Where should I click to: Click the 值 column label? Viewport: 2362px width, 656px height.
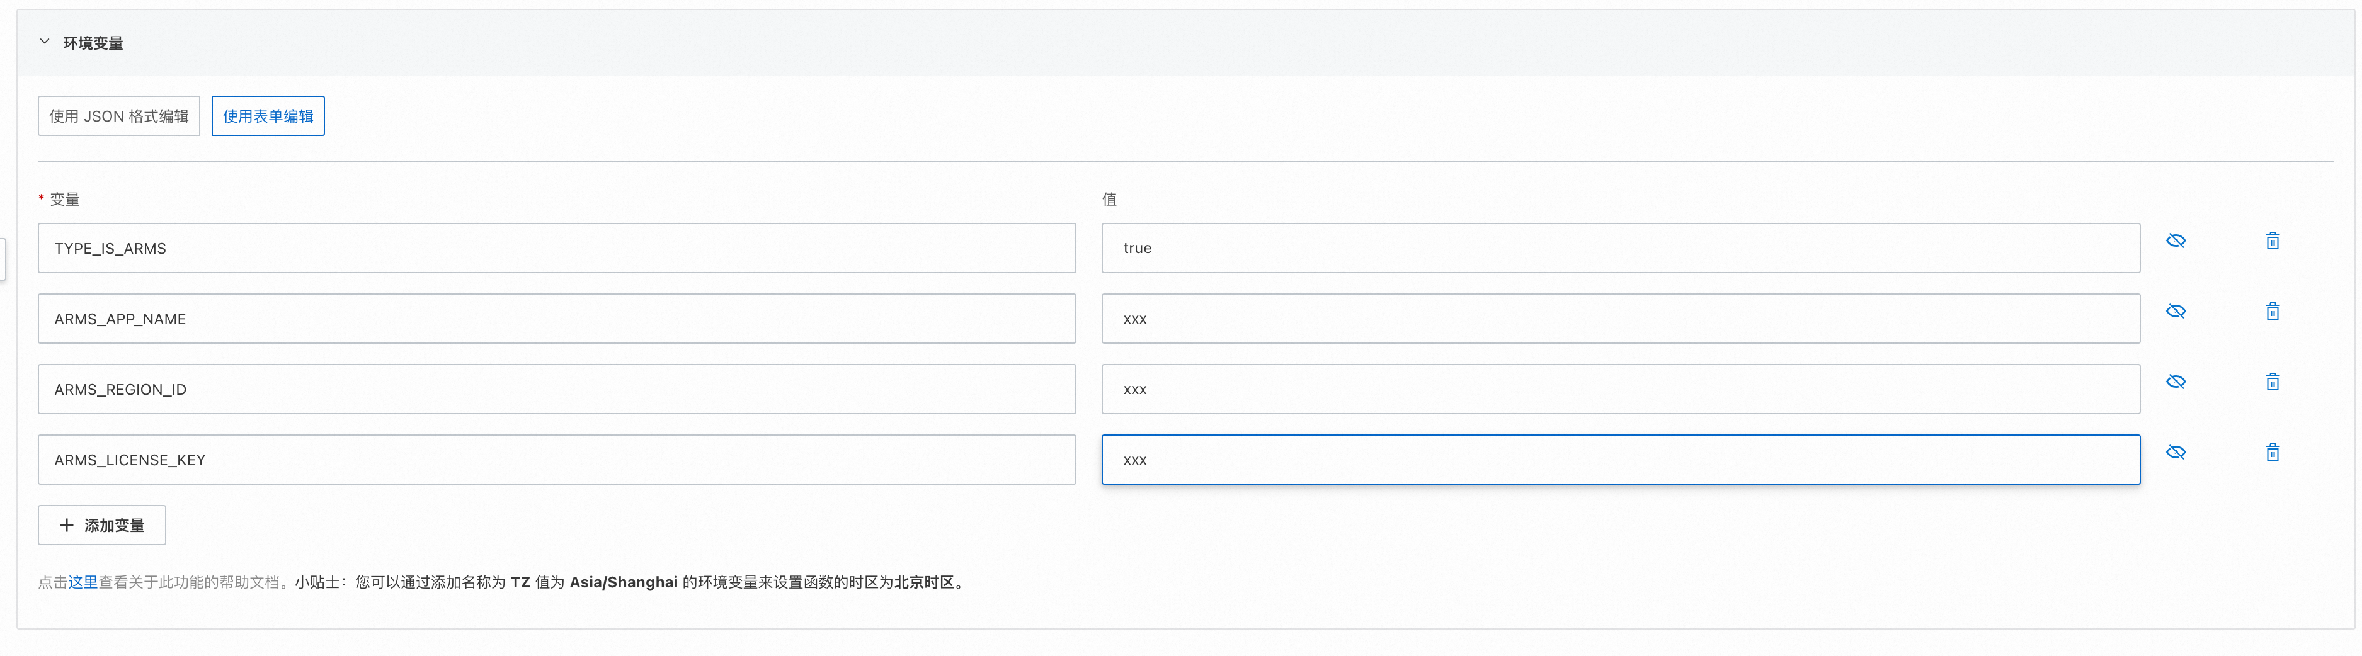(1109, 200)
